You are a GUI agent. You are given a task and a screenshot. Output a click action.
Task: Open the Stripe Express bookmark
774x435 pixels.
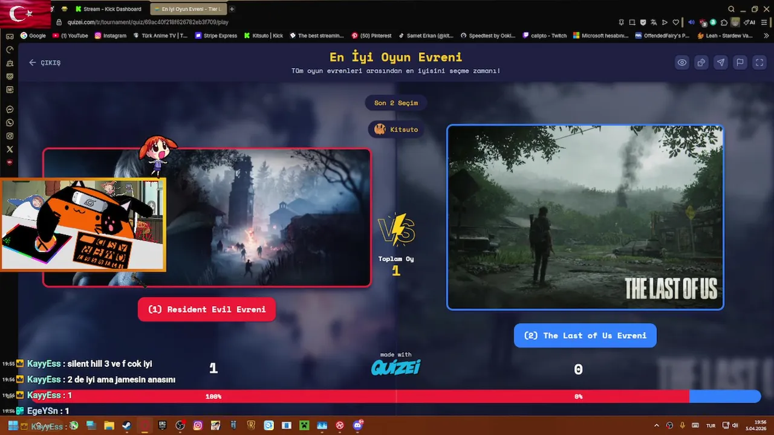(x=216, y=36)
